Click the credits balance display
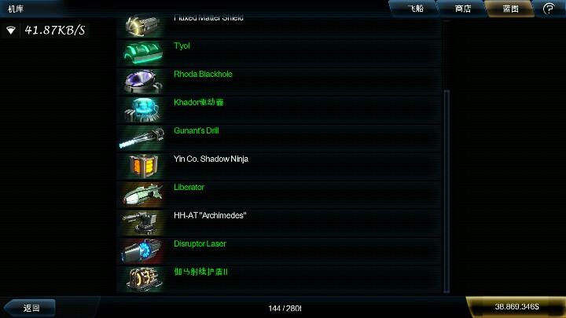This screenshot has height=318, width=566. [516, 307]
